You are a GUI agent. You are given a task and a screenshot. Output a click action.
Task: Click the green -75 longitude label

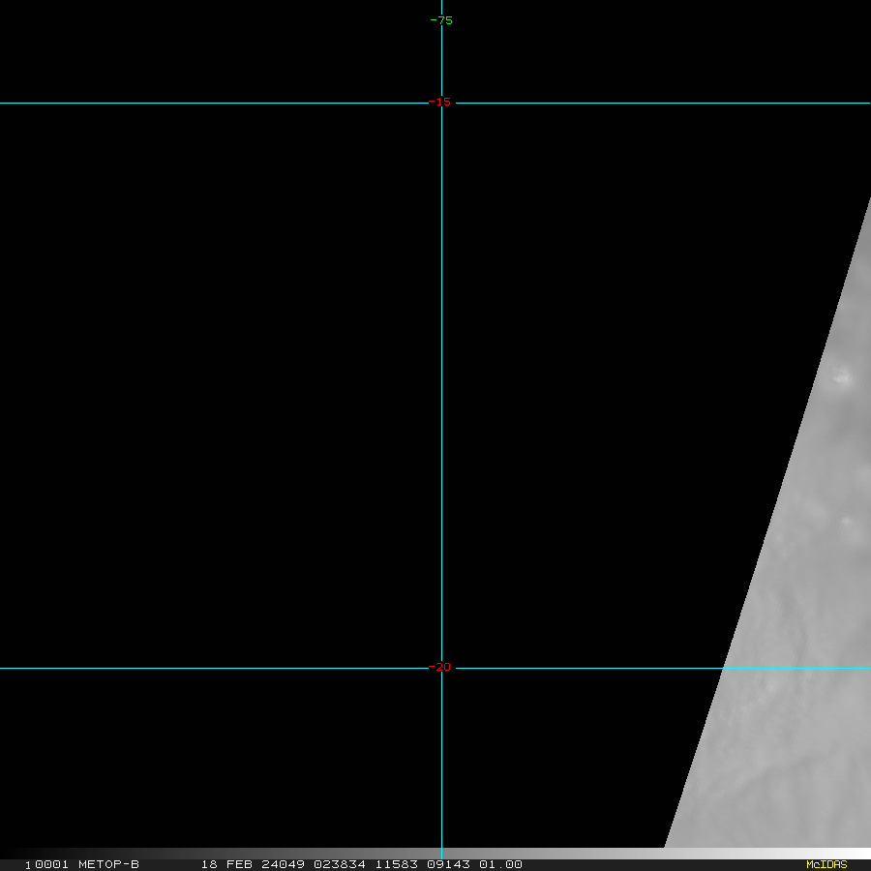pyautogui.click(x=441, y=20)
